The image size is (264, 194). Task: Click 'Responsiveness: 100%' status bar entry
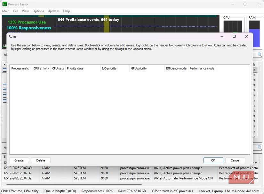click(97, 191)
